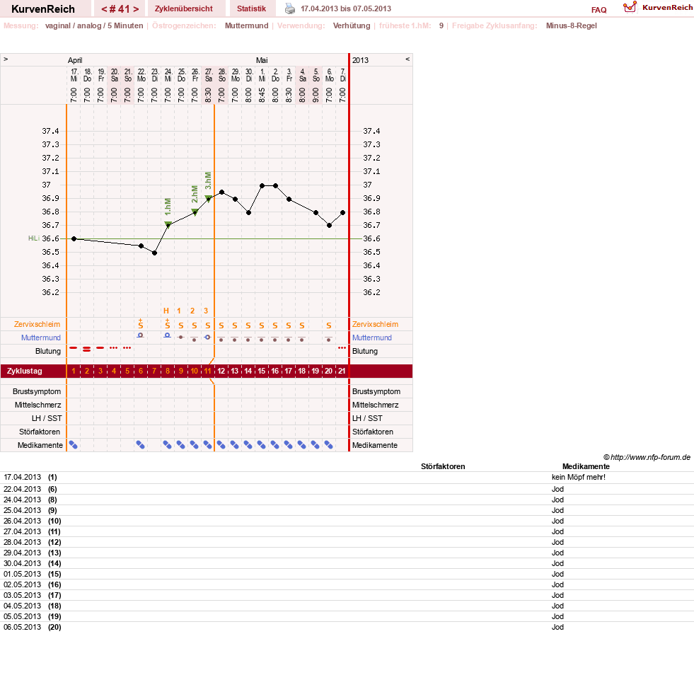Click the 01.05.2013 (15) table row
694x692 pixels.
coord(347,575)
